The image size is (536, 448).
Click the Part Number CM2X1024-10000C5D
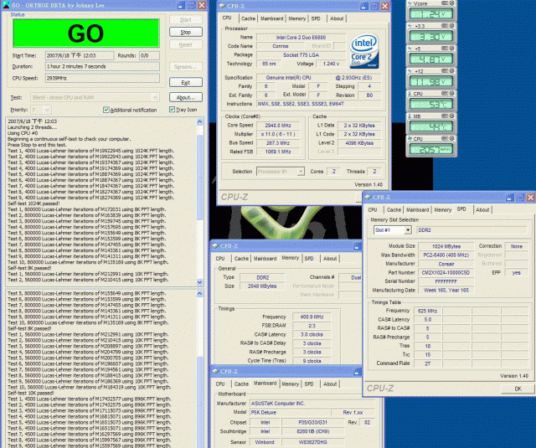(x=446, y=273)
